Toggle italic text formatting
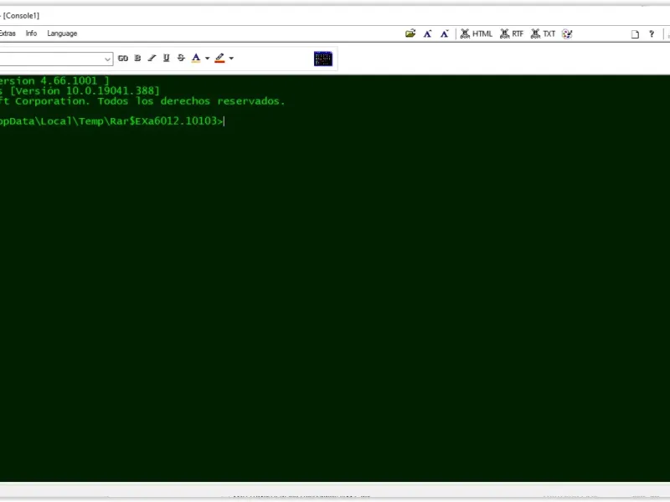Image resolution: width=670 pixels, height=502 pixels. [152, 58]
